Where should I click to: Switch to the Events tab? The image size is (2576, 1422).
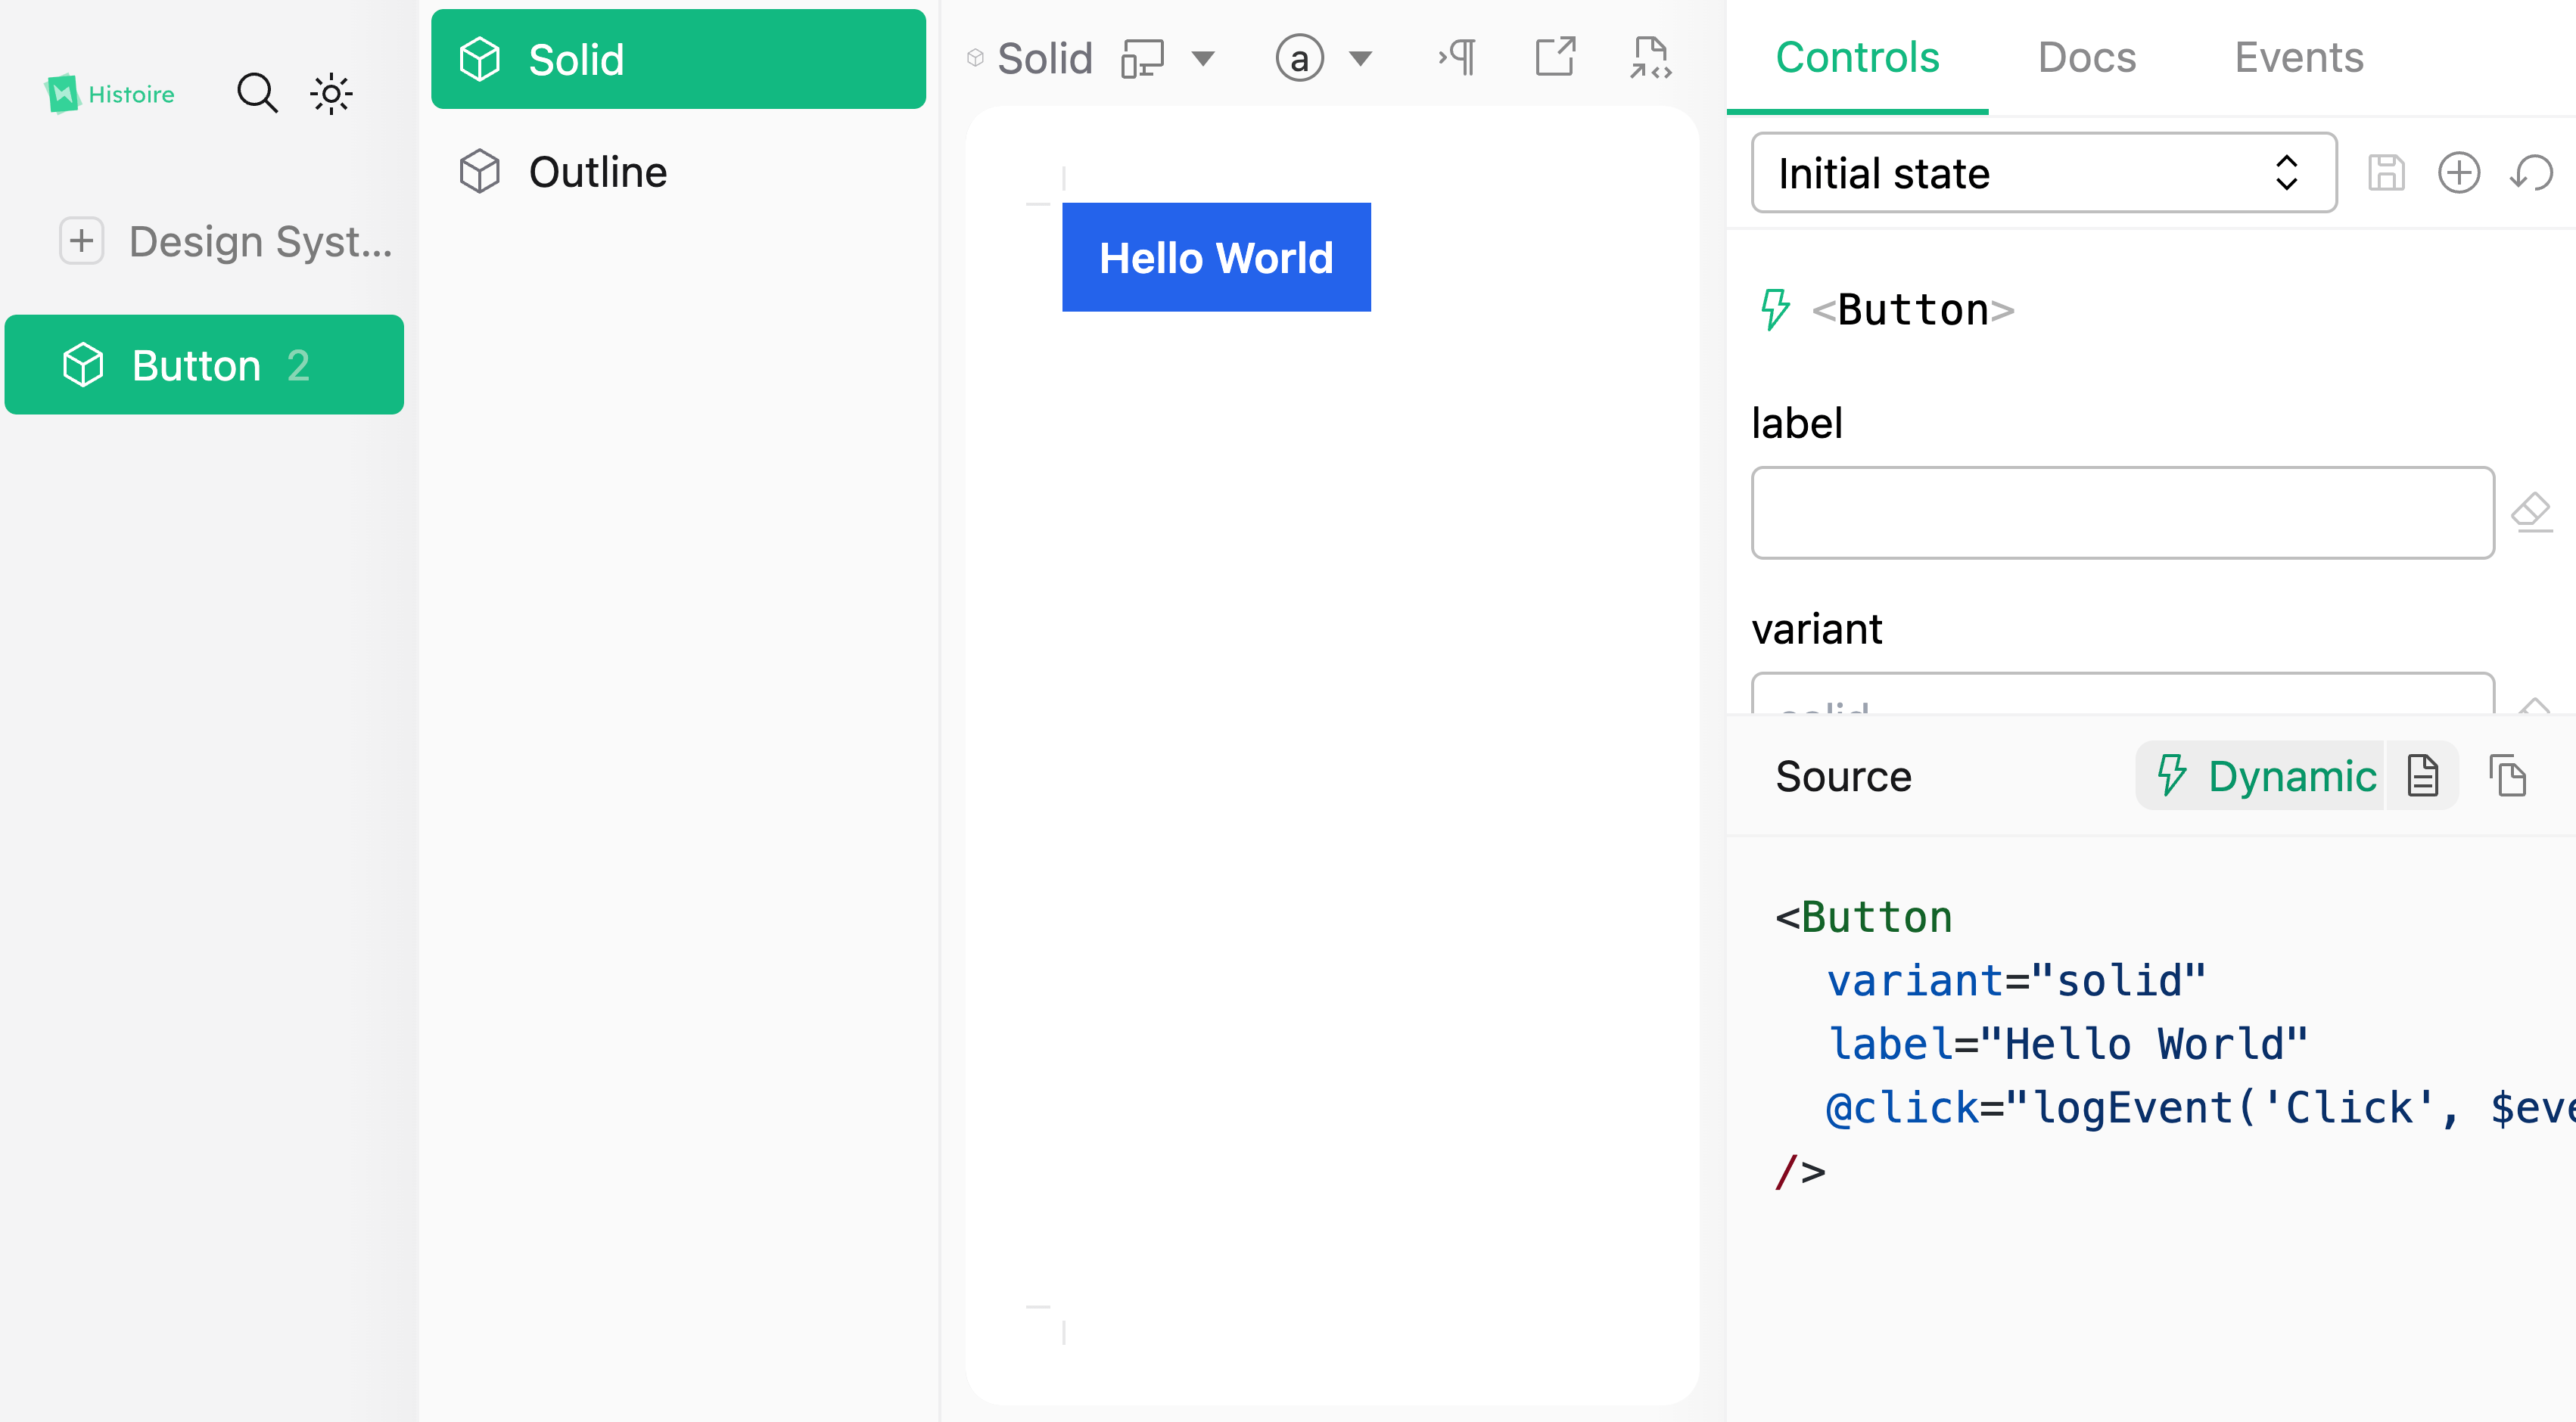click(x=2298, y=57)
